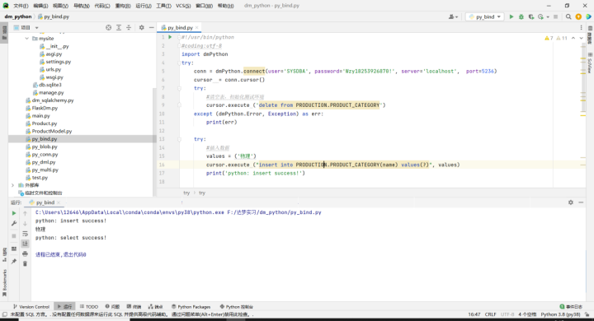
Task: Select opened file locator target icon
Action: (109, 28)
